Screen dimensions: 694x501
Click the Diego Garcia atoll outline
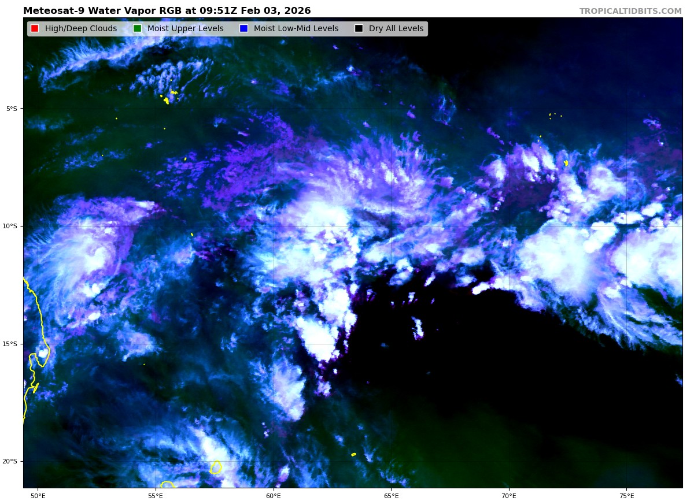click(566, 163)
